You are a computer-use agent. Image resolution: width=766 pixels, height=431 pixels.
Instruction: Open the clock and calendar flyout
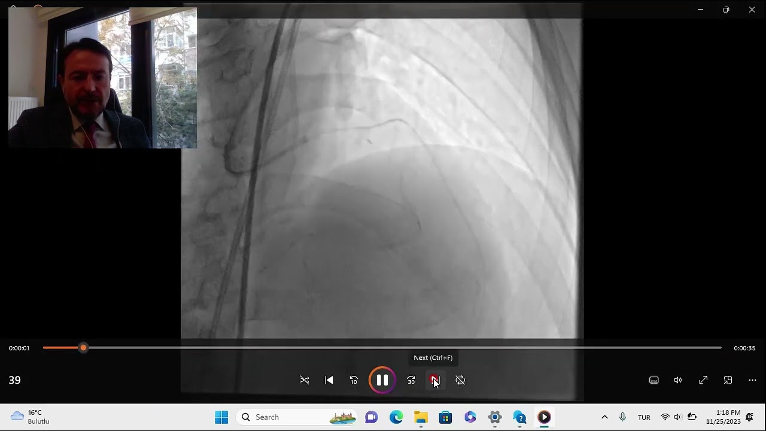[x=723, y=417]
